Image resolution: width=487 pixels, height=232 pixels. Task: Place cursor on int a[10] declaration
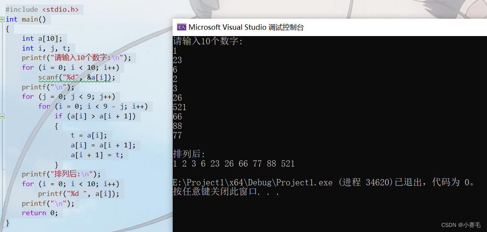click(x=42, y=38)
